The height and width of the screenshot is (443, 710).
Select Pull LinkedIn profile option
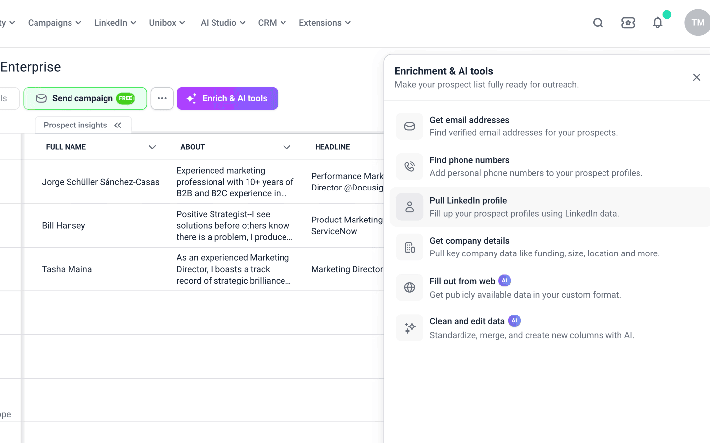click(x=550, y=207)
